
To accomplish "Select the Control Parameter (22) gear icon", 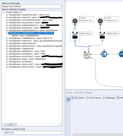I will pos(75,21).
